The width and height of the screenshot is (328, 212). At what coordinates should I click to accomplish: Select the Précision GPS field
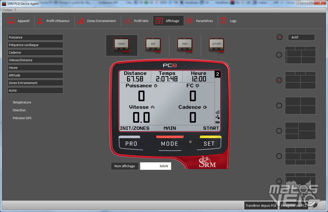(x=22, y=118)
